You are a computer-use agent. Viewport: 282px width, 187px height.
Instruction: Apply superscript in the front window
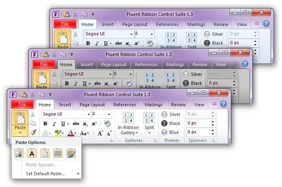[94, 124]
